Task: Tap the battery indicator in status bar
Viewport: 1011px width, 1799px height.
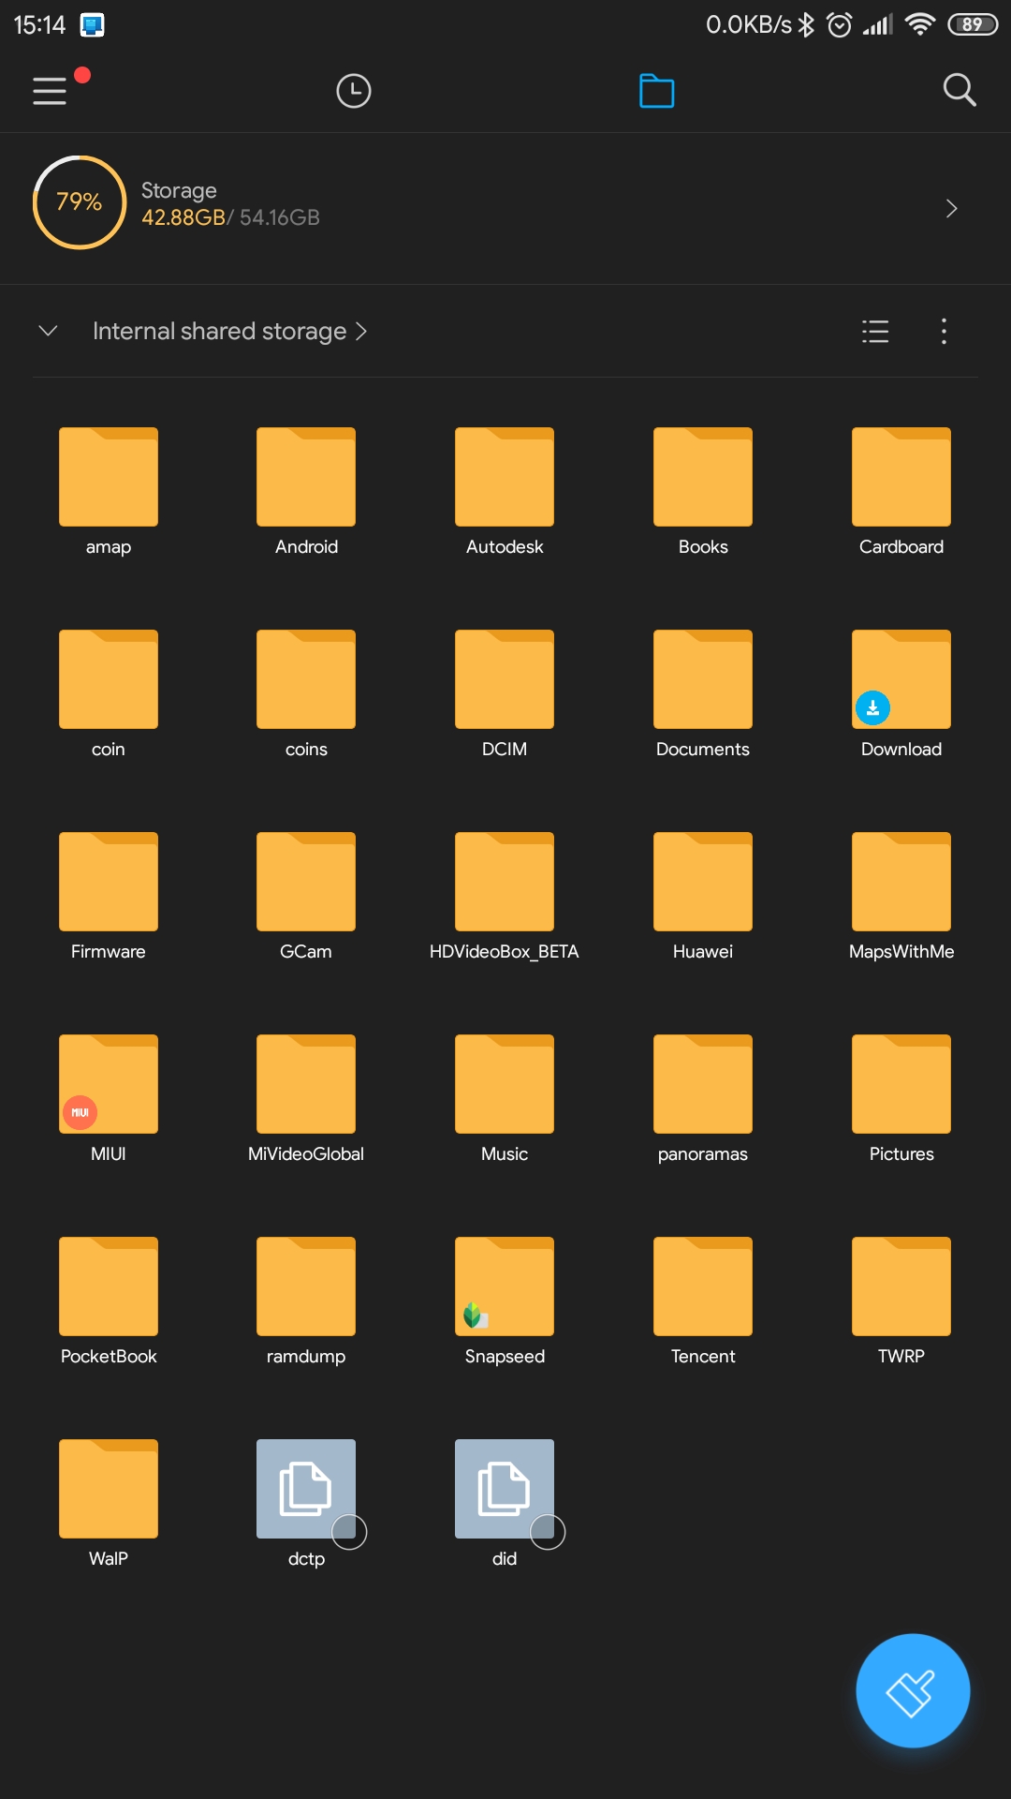Action: point(973,24)
